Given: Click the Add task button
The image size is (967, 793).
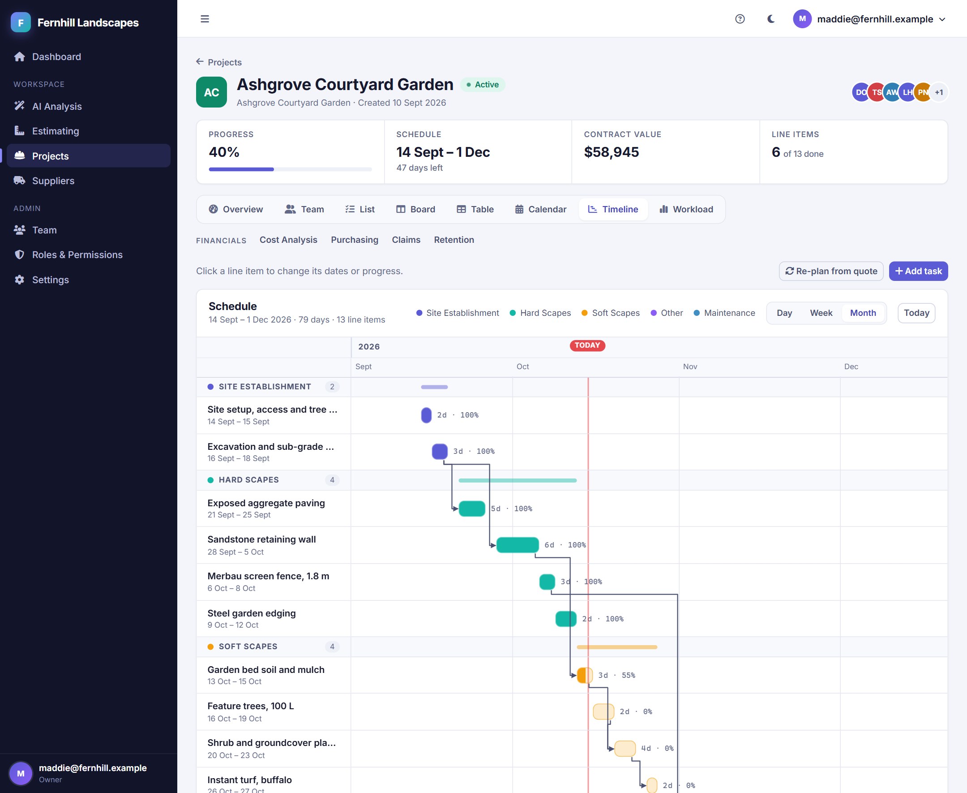Looking at the screenshot, I should point(918,271).
